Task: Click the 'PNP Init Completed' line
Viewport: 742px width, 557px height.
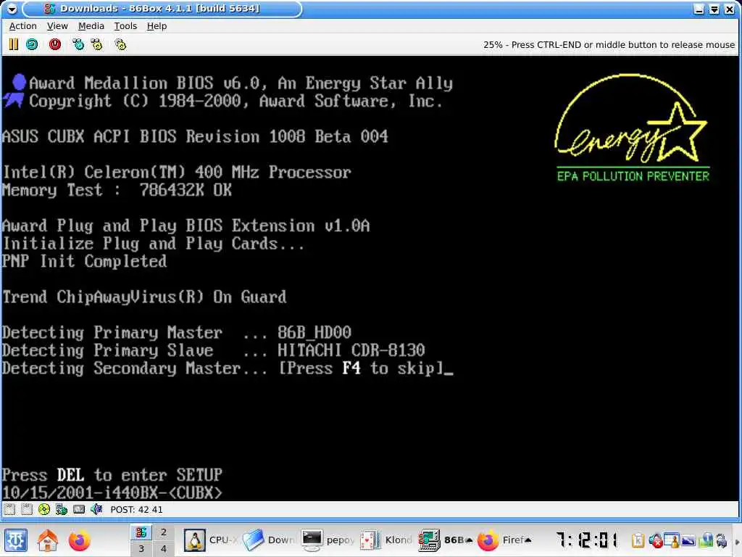Action: (84, 261)
